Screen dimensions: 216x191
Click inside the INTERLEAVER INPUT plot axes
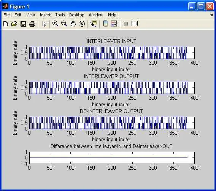point(112,53)
